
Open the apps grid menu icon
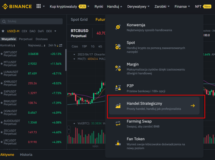[x=38, y=6]
